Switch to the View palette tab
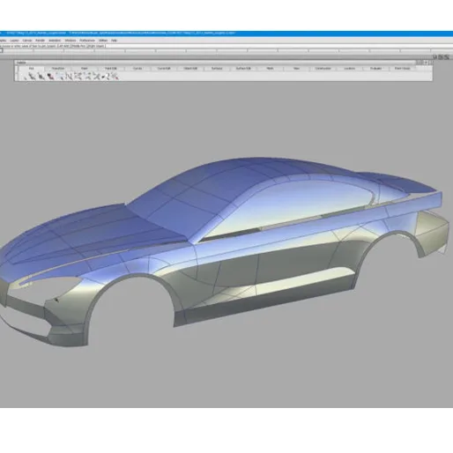This screenshot has height=453, width=453. click(x=296, y=68)
